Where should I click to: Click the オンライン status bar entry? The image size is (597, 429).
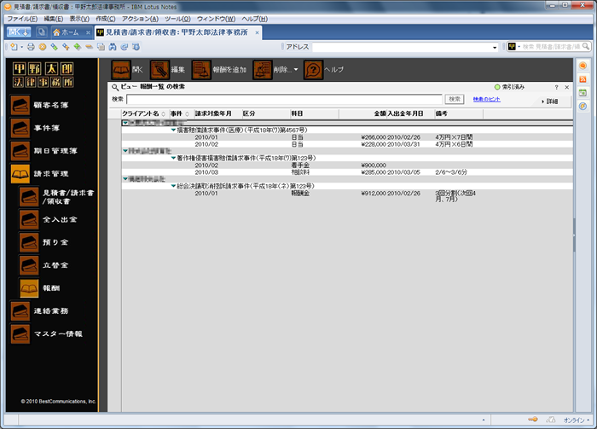[576, 420]
